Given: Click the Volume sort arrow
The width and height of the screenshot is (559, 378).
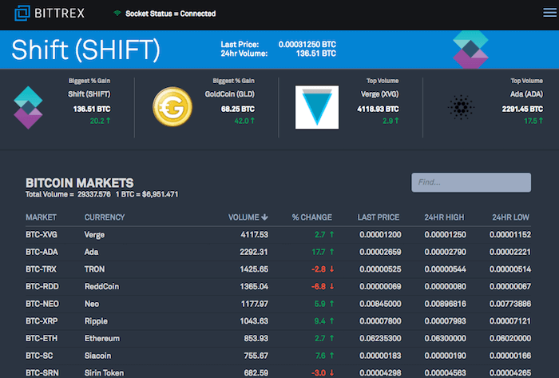Looking at the screenshot, I should point(264,217).
